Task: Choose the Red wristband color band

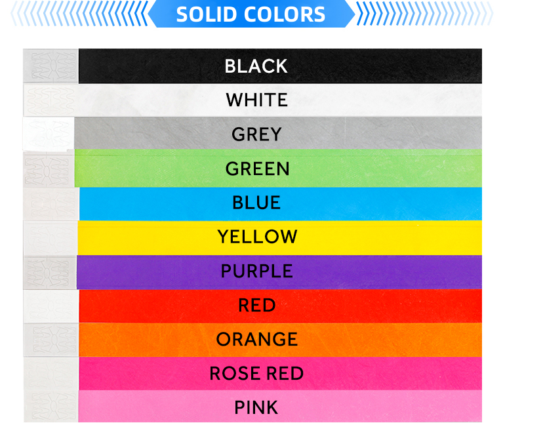Action: (280, 305)
